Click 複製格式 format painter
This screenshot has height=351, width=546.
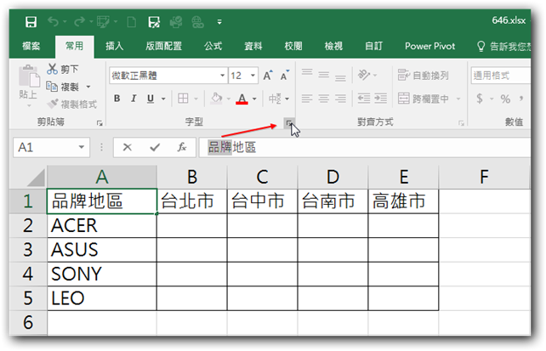pyautogui.click(x=72, y=104)
